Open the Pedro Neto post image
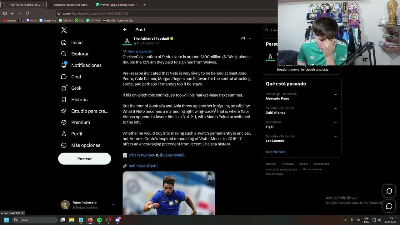This screenshot has height=225, width=400. pos(169,193)
